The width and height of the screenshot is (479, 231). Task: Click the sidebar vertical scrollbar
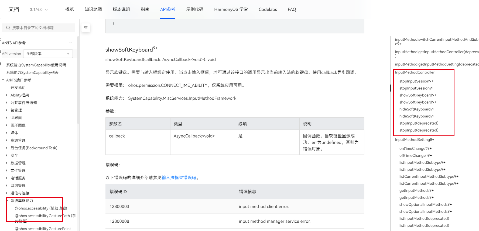78,80
